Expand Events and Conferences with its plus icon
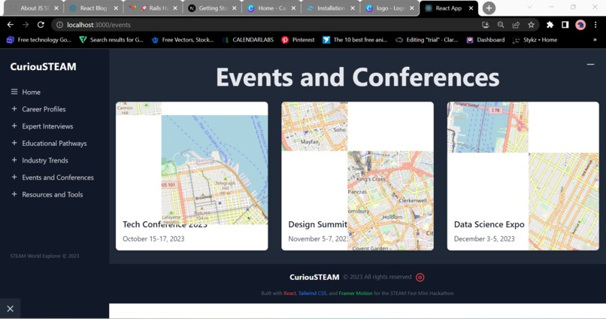Viewport: 606px width, 319px height. [14, 177]
